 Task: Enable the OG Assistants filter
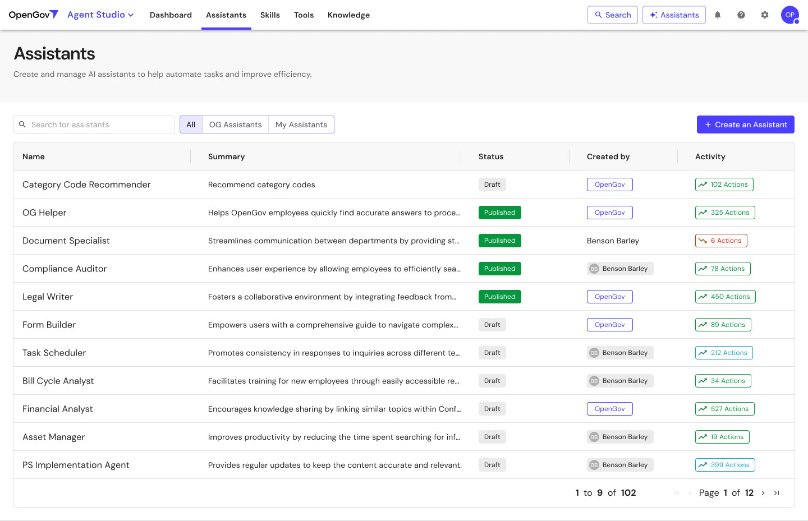[235, 124]
